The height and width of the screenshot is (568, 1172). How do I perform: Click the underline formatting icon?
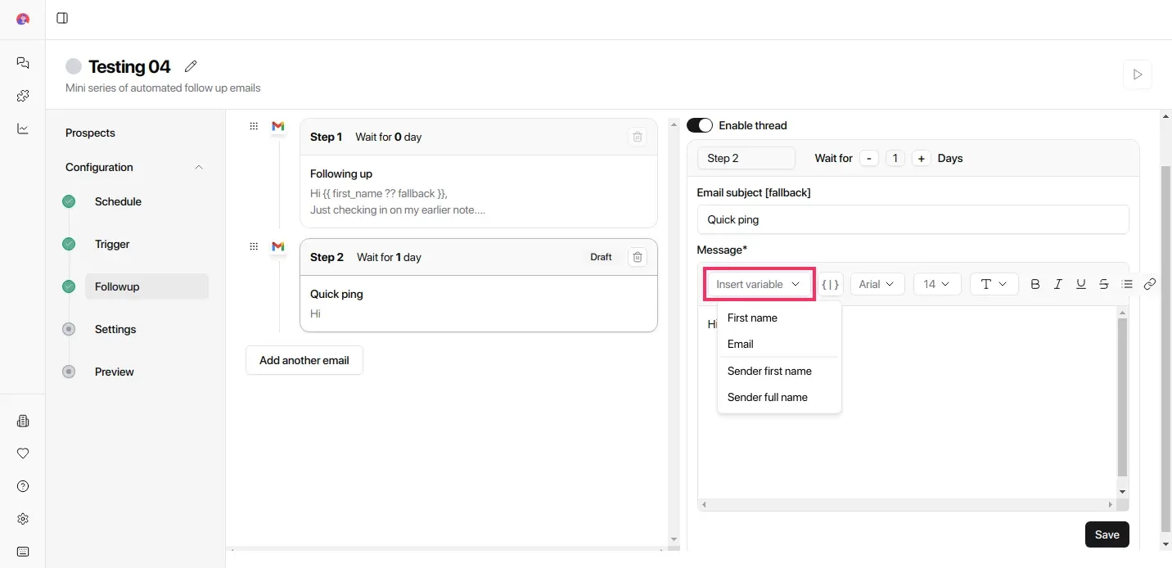(1081, 284)
